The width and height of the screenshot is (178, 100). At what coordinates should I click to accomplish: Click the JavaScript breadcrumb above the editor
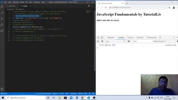click(10, 9)
